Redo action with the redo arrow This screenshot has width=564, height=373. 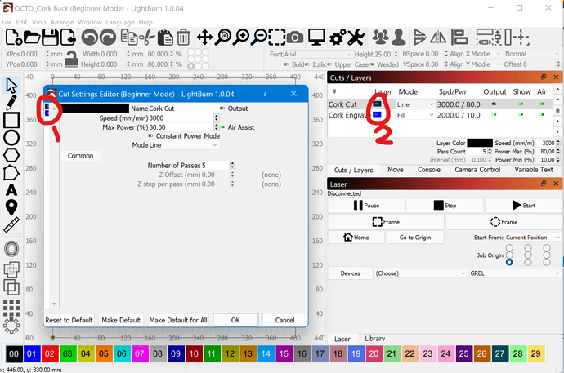[108, 37]
